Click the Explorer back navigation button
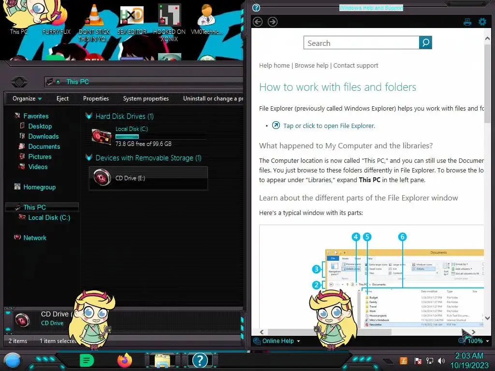This screenshot has height=371, width=495. coord(19,82)
